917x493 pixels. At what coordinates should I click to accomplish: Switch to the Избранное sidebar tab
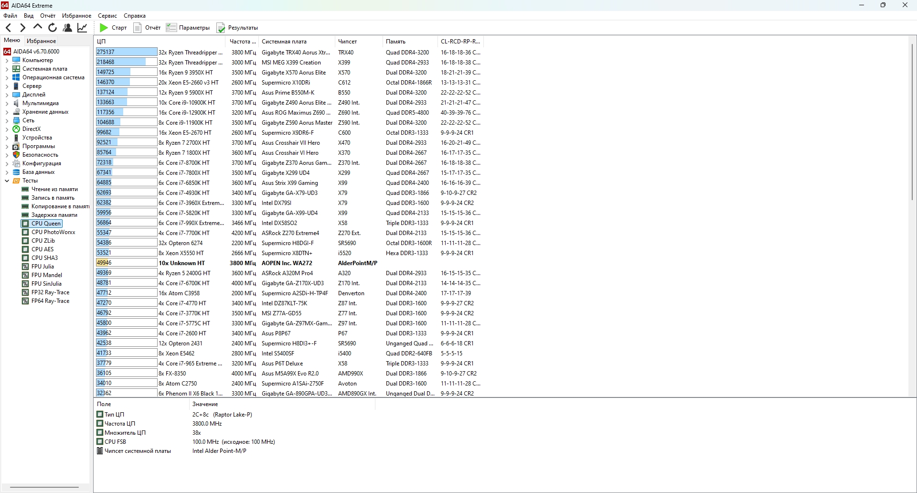click(41, 41)
